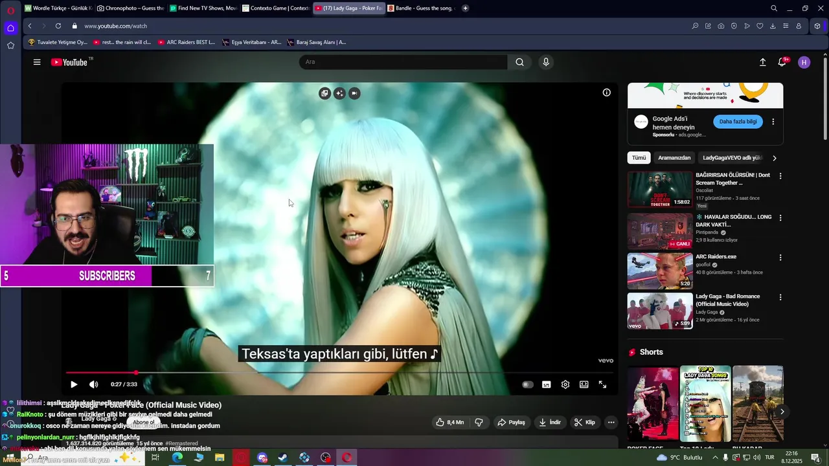This screenshot has height=466, width=829.
Task: Open options for ARC Raiders.exe video
Action: click(780, 258)
